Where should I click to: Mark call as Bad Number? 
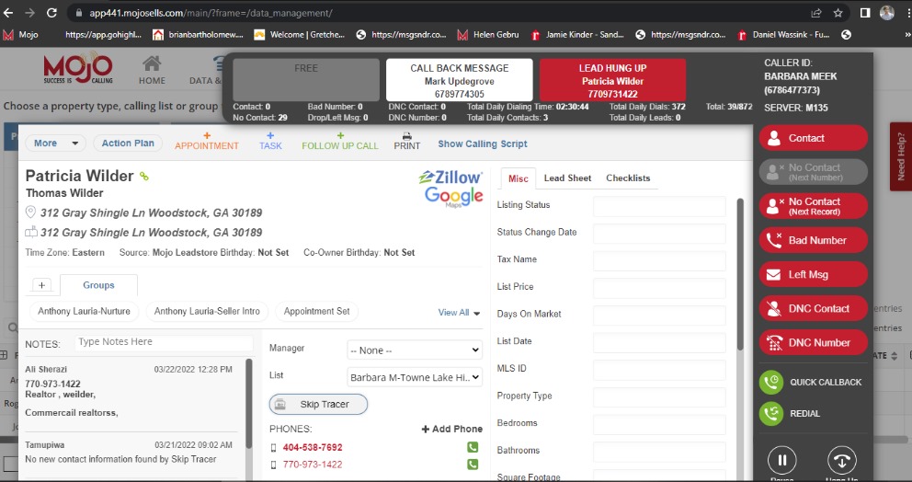813,240
